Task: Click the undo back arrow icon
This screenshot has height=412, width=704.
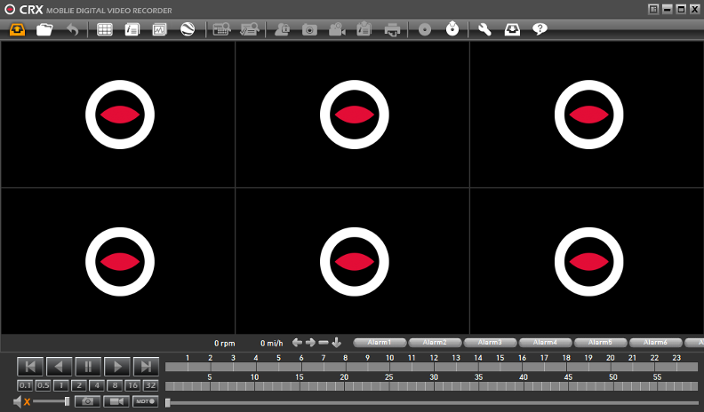Action: tap(72, 29)
